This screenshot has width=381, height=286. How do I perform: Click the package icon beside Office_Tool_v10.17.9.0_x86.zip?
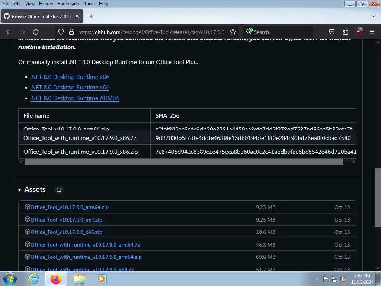tap(27, 232)
